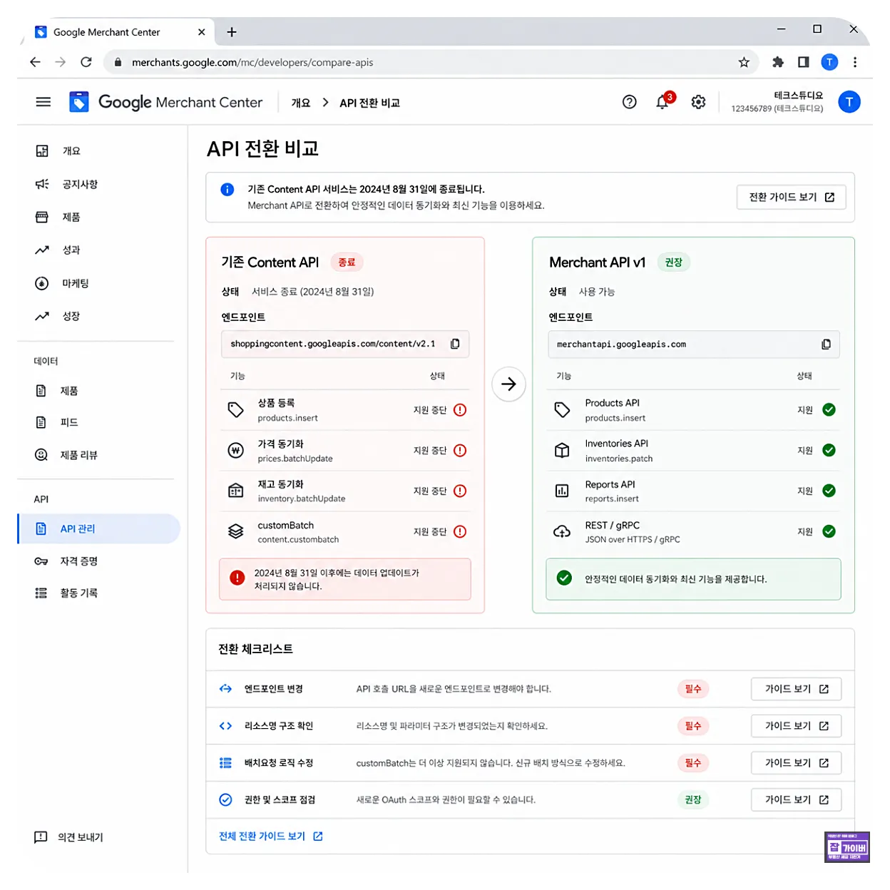Screen dimensions: 890x890
Task: Open 공지사항 in the sidebar
Action: point(98,184)
